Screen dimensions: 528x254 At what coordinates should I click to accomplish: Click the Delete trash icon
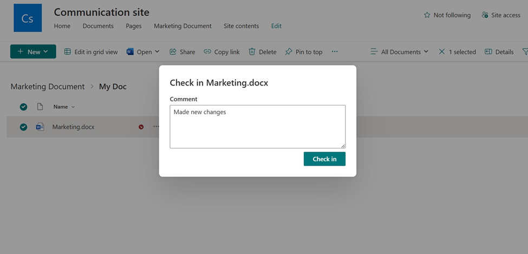(252, 52)
